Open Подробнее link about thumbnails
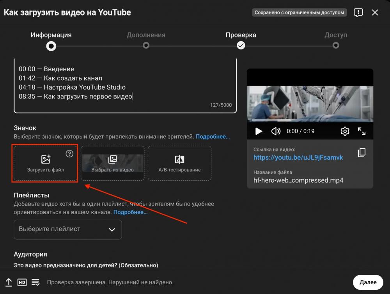This screenshot has width=390, height=294. (213, 137)
